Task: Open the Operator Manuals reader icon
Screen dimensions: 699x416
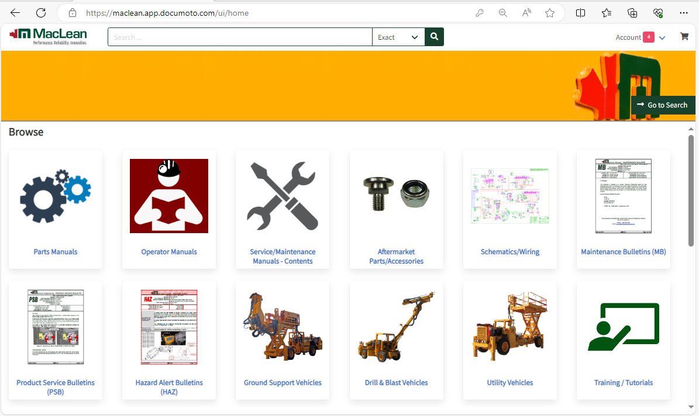Action: coord(169,196)
